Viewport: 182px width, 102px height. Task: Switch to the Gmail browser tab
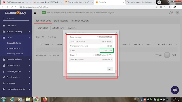pos(47,2)
